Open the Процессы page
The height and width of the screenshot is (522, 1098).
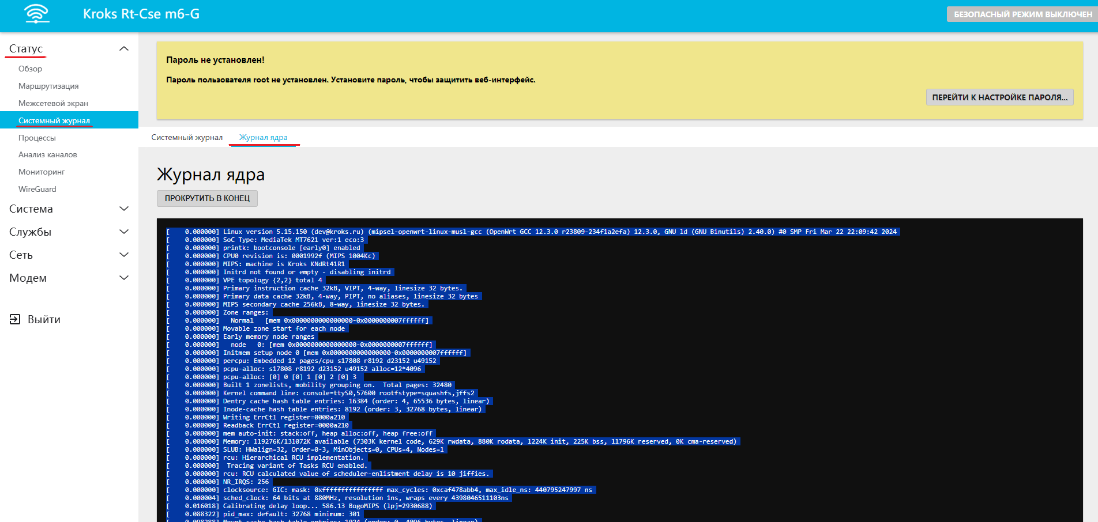(x=37, y=138)
